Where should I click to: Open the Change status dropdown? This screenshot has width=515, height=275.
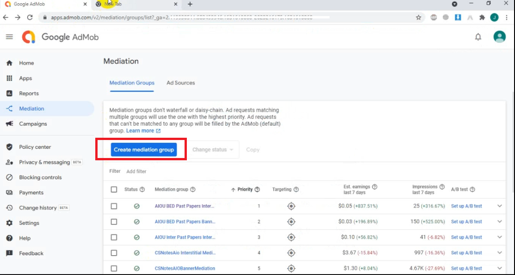pyautogui.click(x=213, y=150)
